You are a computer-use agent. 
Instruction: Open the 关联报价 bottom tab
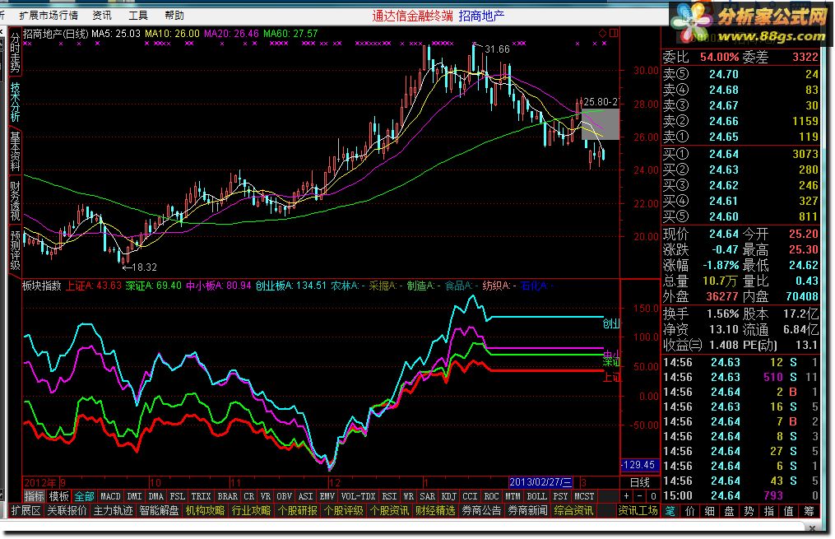coord(67,511)
